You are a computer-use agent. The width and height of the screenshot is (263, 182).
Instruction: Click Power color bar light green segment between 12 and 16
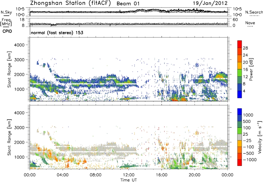(240, 73)
